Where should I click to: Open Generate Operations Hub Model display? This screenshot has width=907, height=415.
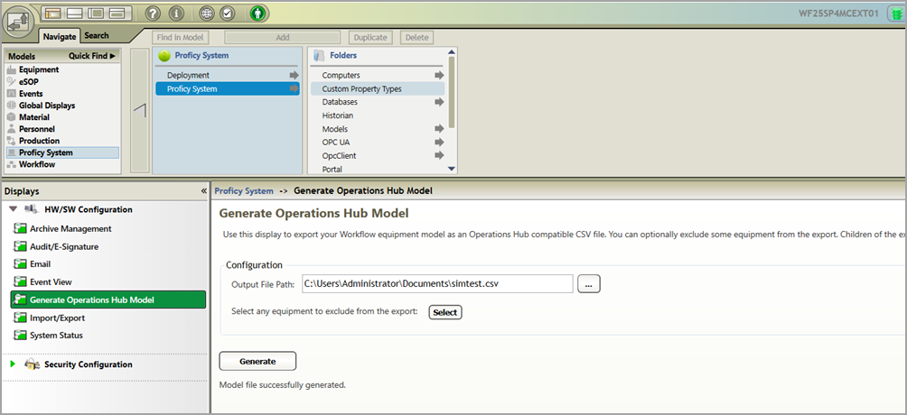tap(108, 300)
